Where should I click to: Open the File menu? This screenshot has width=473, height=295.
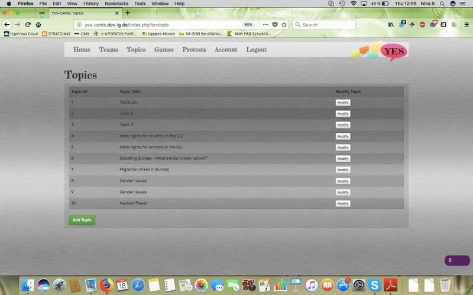coord(43,4)
